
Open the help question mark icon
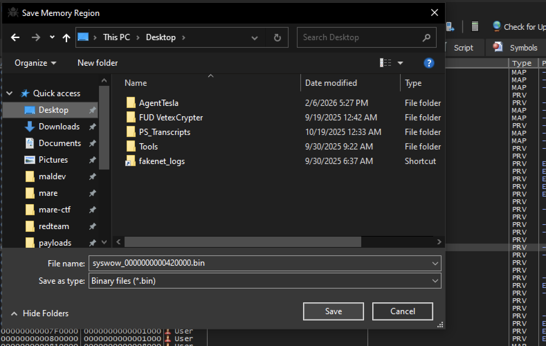[x=429, y=63]
